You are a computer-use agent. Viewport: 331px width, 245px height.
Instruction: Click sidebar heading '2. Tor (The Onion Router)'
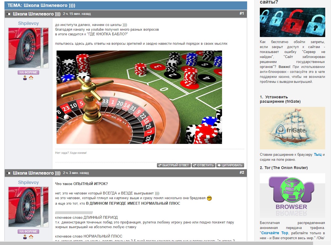click(284, 168)
